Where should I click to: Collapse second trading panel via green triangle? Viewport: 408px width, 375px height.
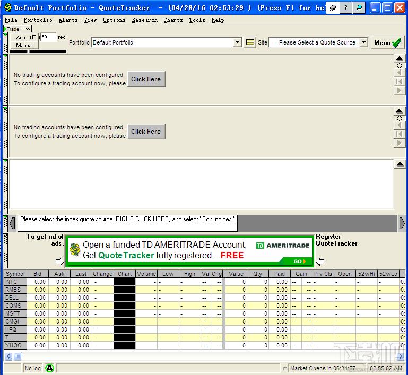tap(5, 108)
